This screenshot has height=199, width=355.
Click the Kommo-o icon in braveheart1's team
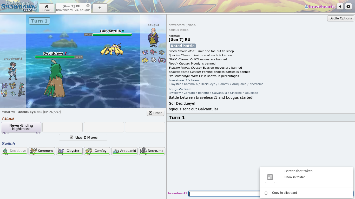pos(12,86)
